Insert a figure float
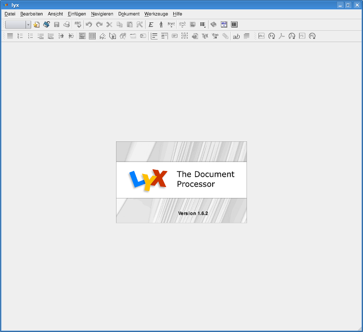 [x=82, y=36]
